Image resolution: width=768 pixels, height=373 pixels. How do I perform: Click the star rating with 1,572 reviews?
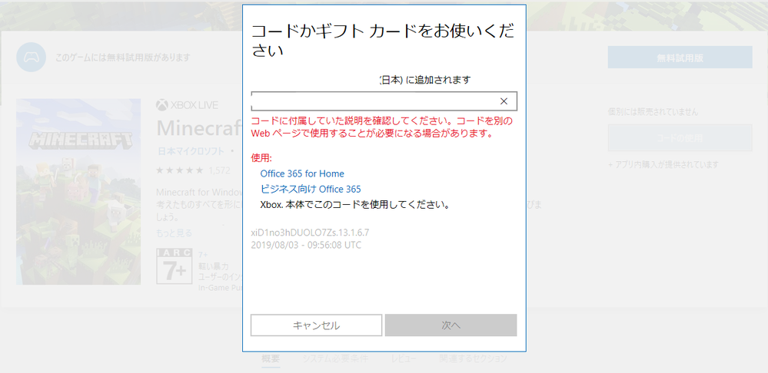(193, 170)
